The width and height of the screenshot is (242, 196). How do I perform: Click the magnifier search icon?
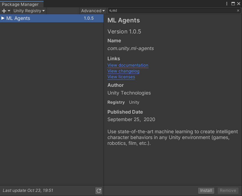(111, 11)
